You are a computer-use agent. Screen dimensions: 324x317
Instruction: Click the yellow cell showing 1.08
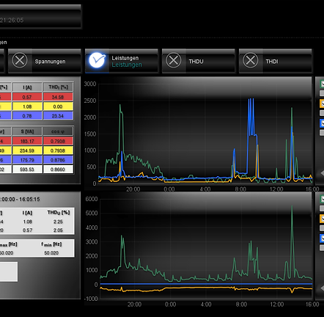(27, 106)
